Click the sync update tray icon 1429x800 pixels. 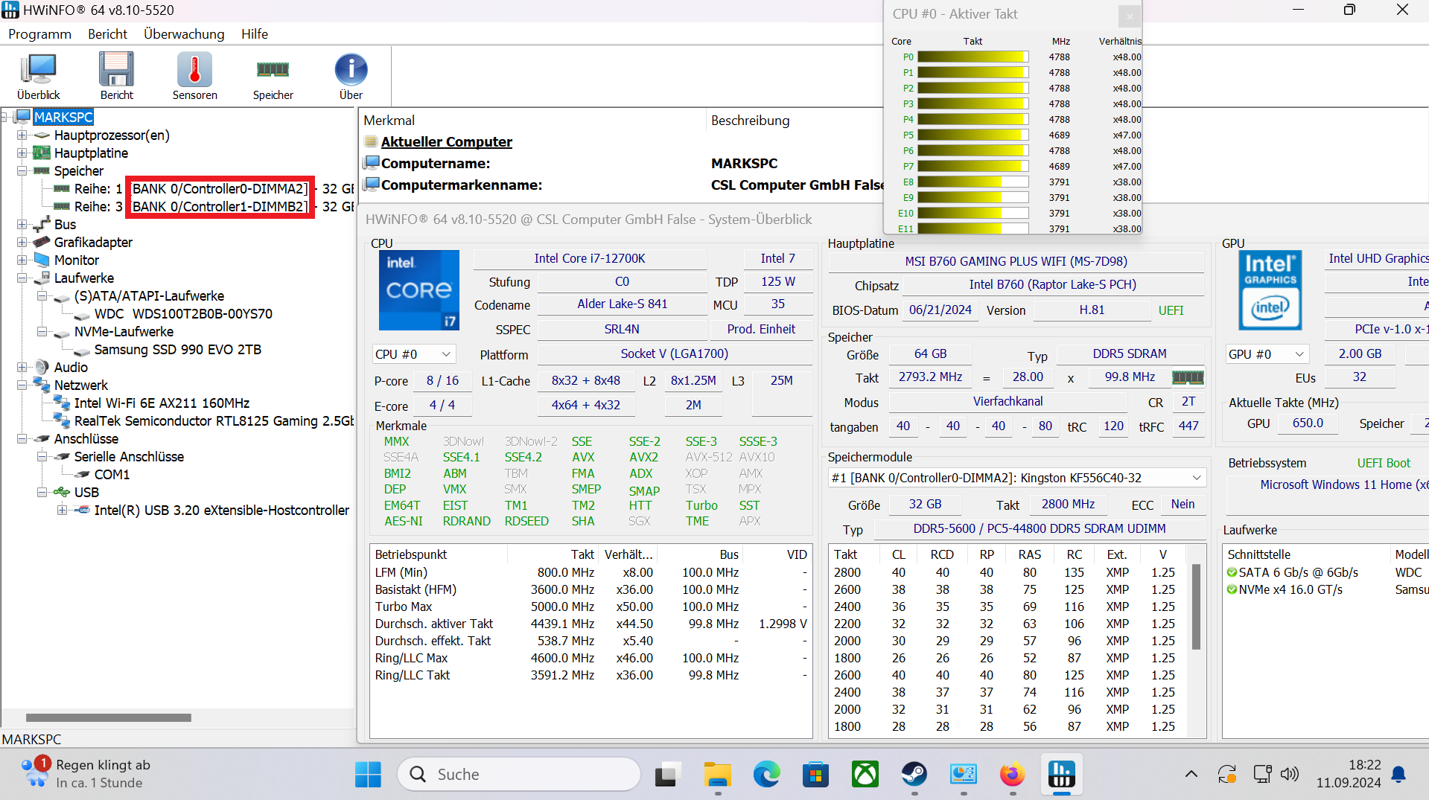[x=1227, y=775]
